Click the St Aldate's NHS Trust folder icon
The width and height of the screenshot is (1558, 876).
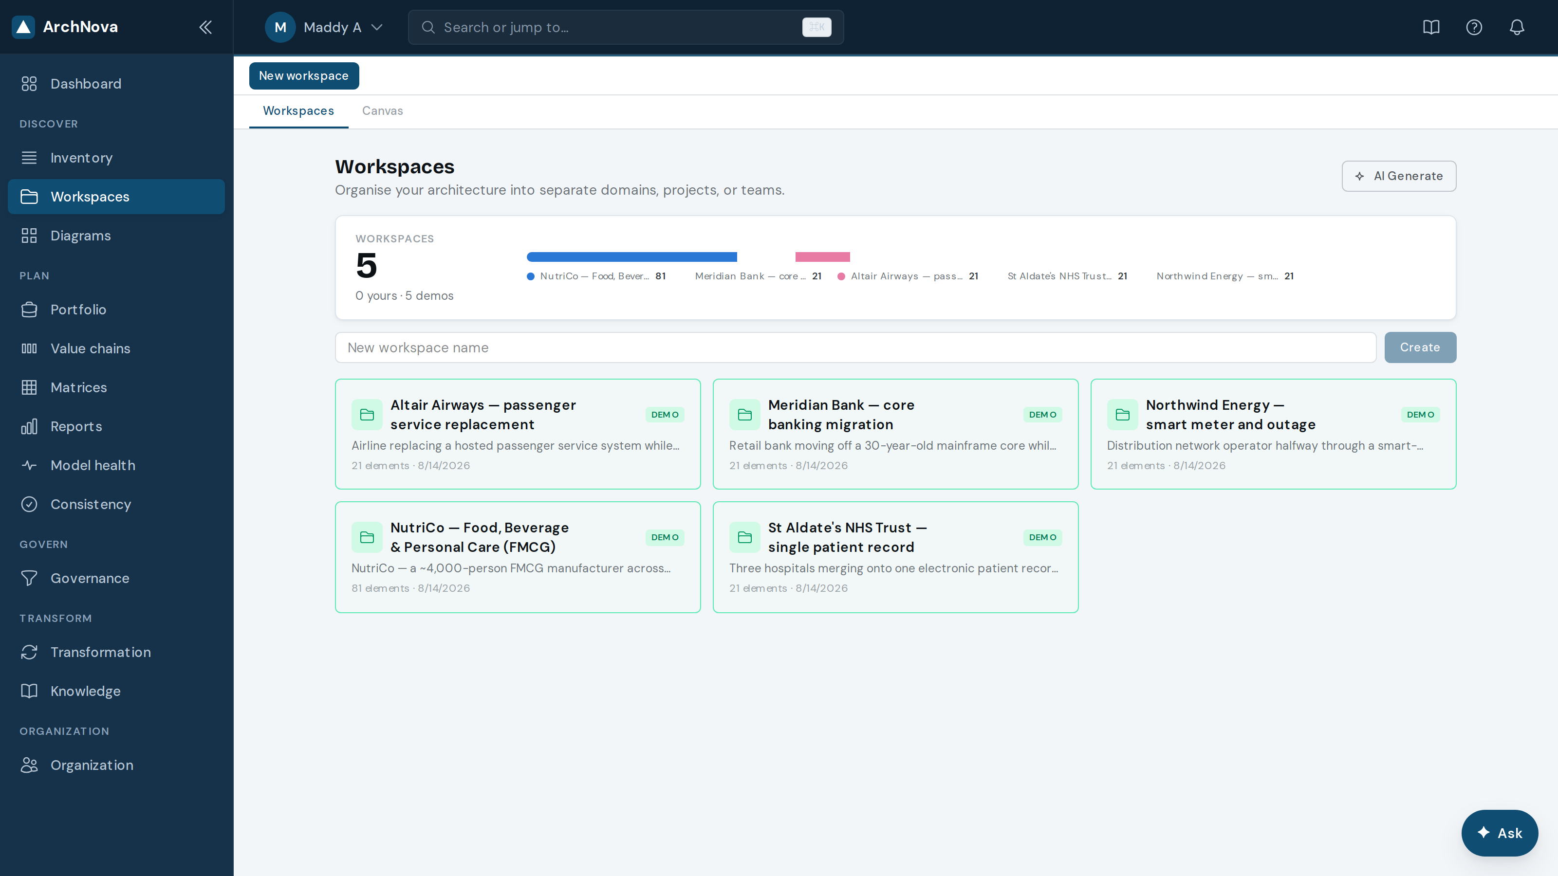[744, 537]
